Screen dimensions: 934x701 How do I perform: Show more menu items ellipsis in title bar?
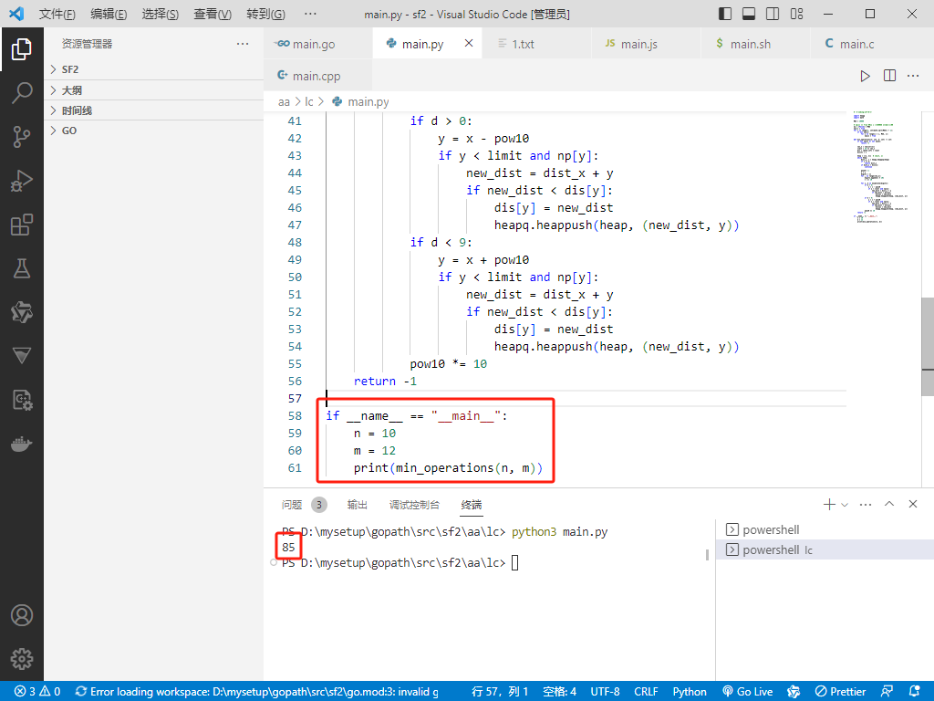coord(310,14)
